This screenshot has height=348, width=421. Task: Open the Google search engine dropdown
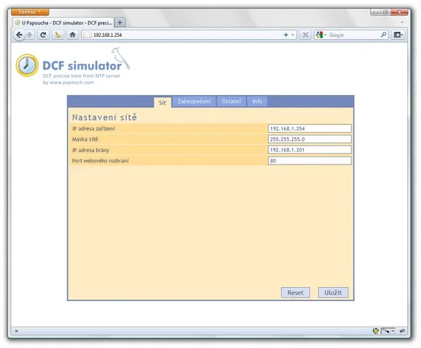[321, 35]
